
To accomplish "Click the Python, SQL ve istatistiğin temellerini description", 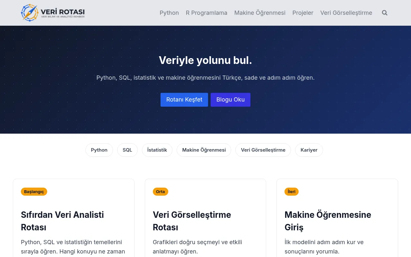I will pyautogui.click(x=73, y=247).
